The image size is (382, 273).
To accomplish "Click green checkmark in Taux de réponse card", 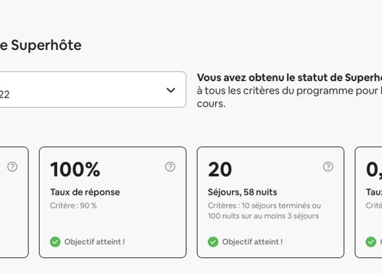I will coord(55,241).
